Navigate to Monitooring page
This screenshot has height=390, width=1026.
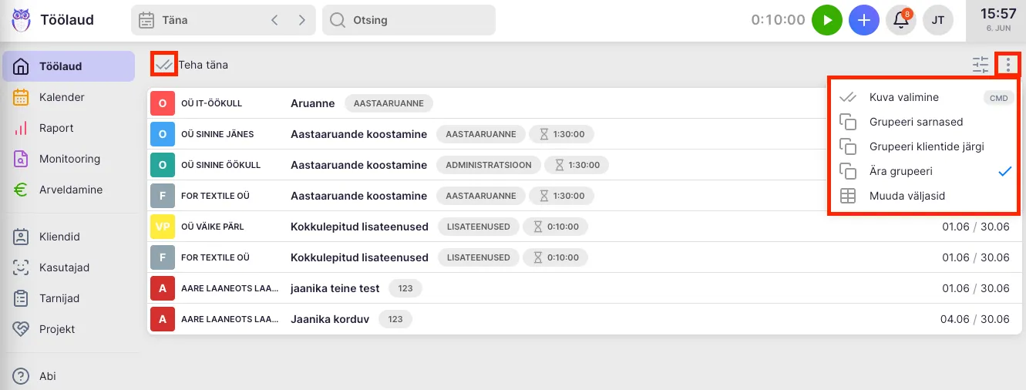tap(69, 159)
